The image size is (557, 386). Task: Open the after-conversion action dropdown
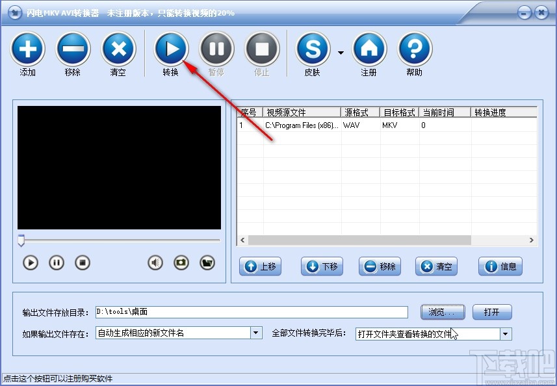[506, 333]
